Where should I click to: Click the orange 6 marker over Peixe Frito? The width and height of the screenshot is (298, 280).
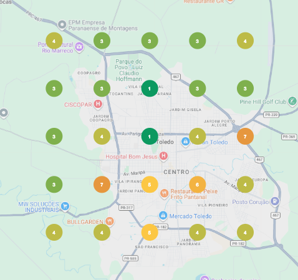(198, 185)
